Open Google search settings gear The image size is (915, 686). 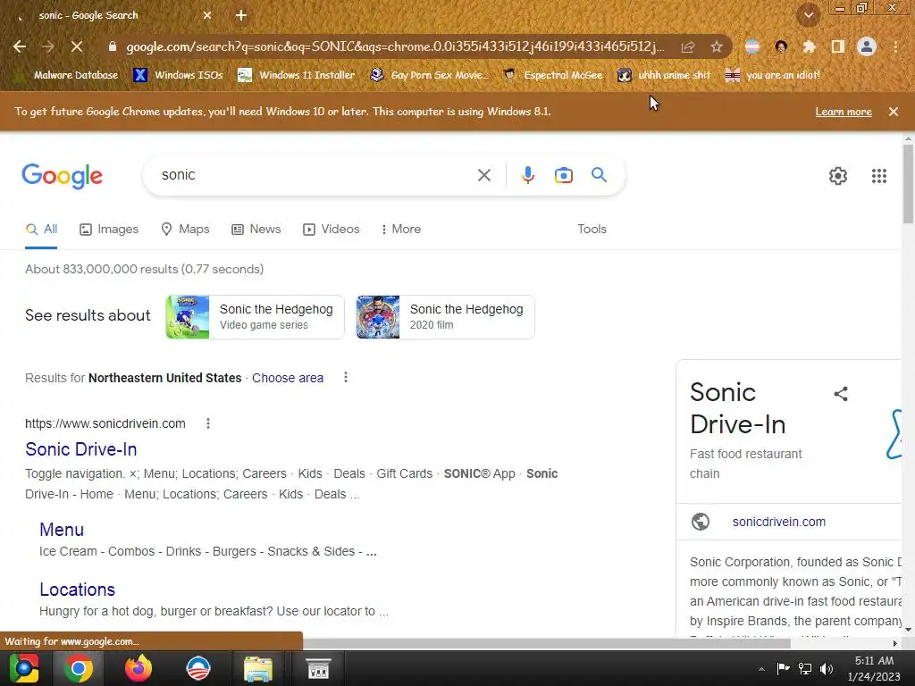[838, 176]
